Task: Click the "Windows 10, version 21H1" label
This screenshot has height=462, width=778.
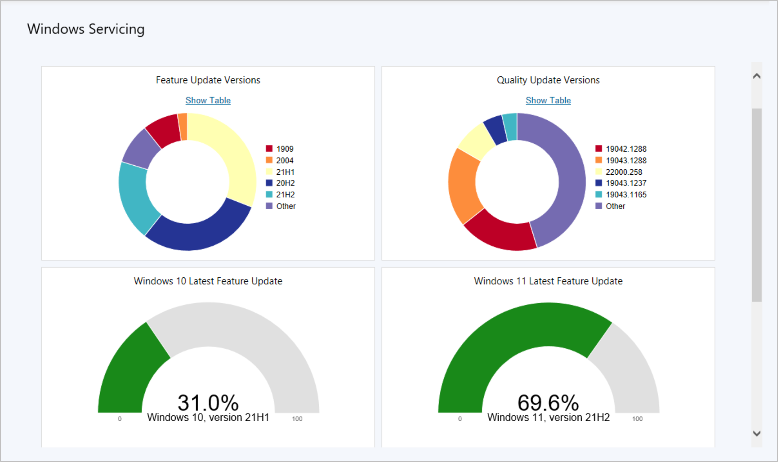Action: point(208,417)
